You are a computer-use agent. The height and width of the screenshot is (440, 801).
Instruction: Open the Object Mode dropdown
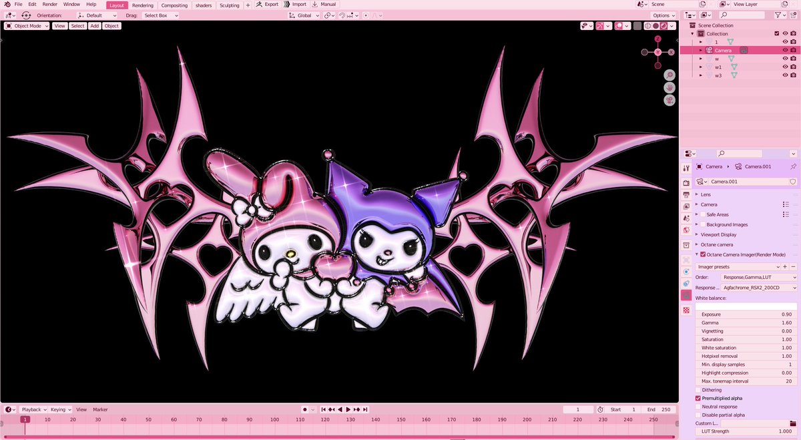pyautogui.click(x=27, y=26)
